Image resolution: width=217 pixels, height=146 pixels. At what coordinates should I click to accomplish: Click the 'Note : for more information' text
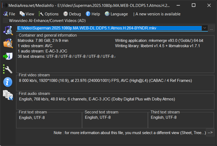click(x=130, y=133)
